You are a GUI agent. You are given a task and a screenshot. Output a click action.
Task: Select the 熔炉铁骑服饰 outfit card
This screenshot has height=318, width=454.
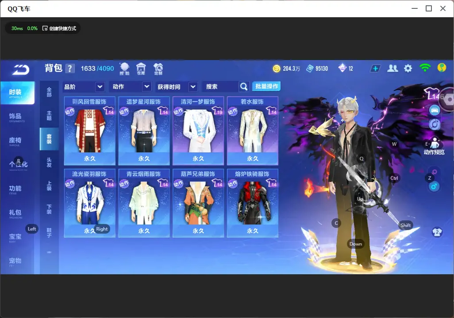pyautogui.click(x=253, y=203)
